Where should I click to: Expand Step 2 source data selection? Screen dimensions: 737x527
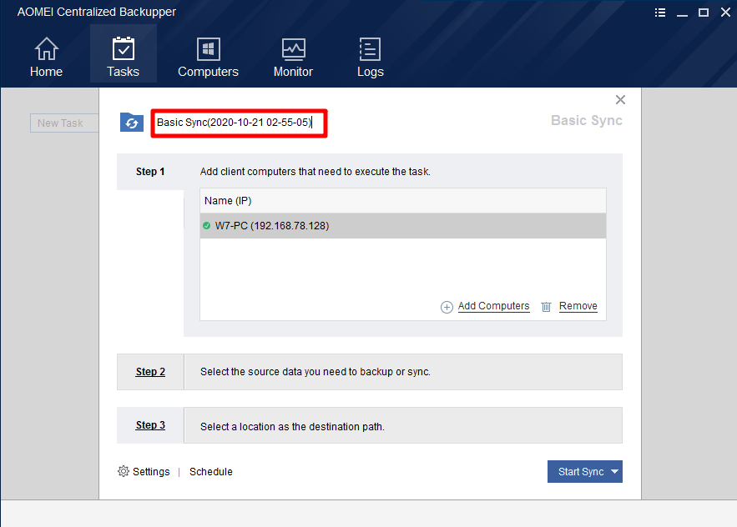tap(150, 372)
